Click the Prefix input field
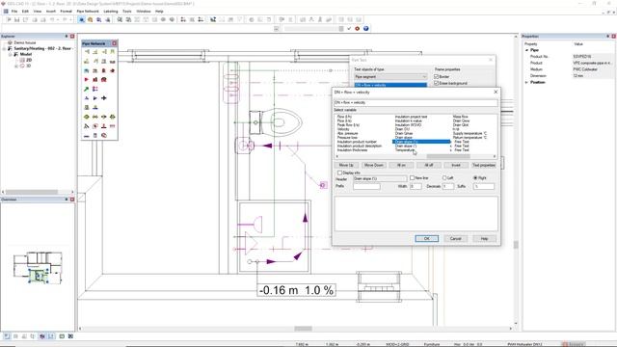Image resolution: width=617 pixels, height=347 pixels. click(366, 186)
